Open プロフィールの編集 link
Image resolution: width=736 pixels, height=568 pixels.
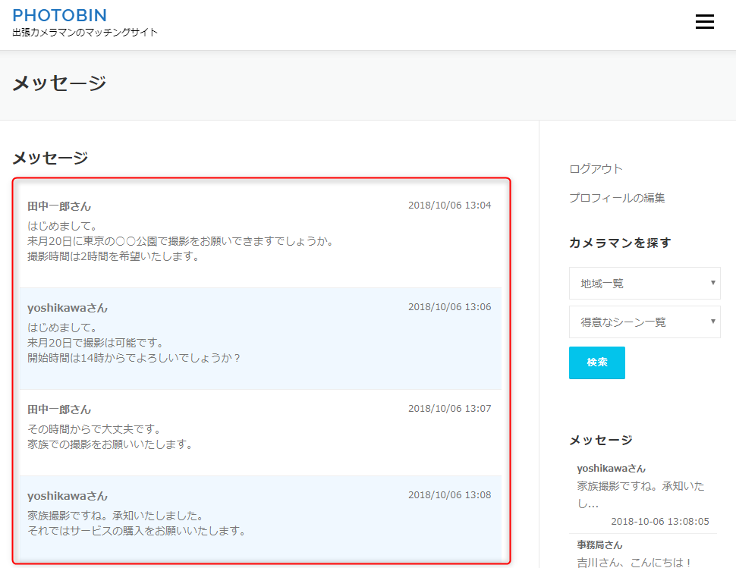[x=617, y=198]
